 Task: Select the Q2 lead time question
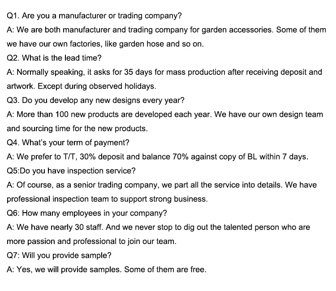(54, 58)
